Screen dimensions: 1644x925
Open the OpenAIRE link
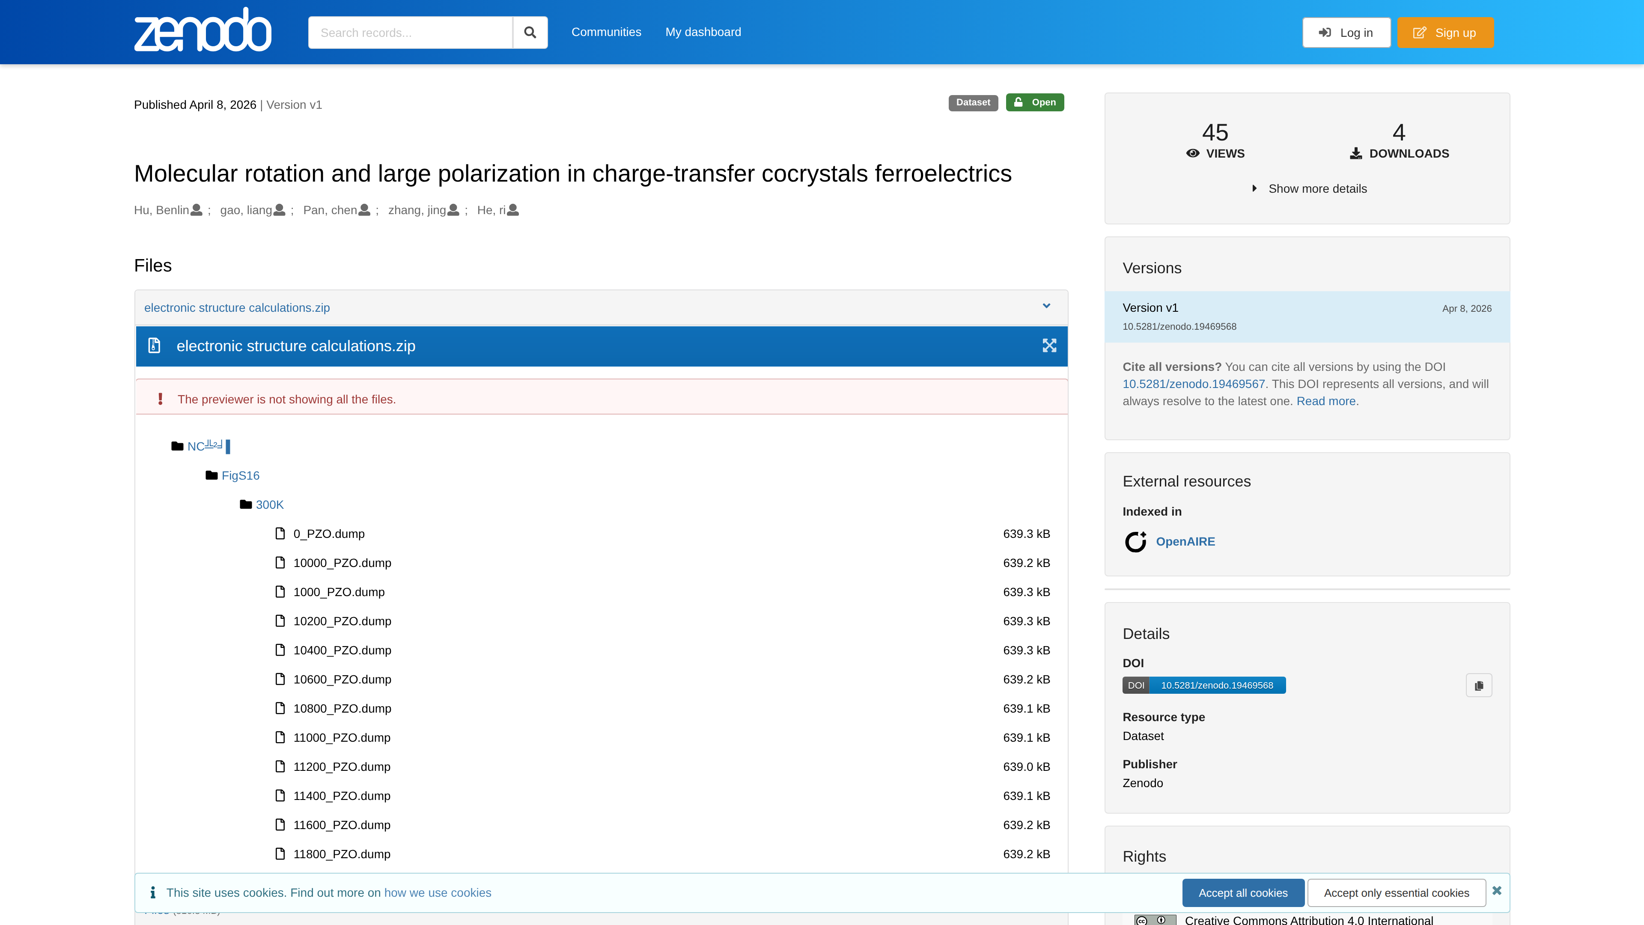[x=1185, y=541]
